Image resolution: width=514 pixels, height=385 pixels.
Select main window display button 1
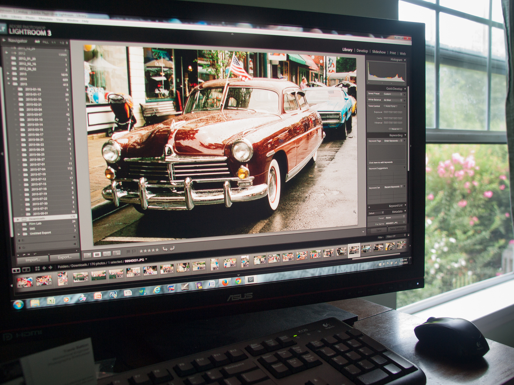tap(16, 270)
